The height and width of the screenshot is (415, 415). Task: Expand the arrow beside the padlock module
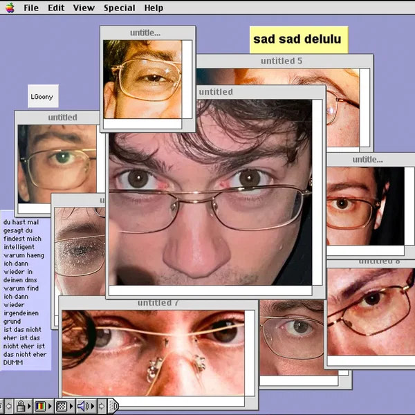pyautogui.click(x=29, y=406)
